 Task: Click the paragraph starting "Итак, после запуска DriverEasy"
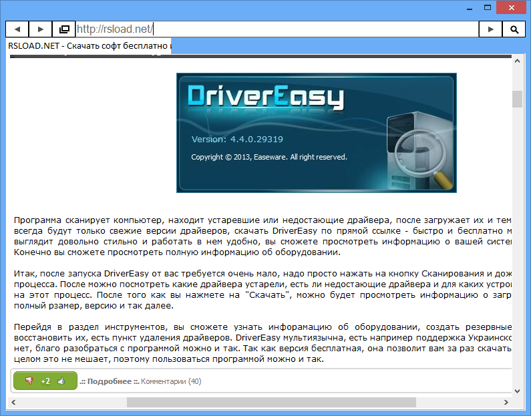[262, 289]
